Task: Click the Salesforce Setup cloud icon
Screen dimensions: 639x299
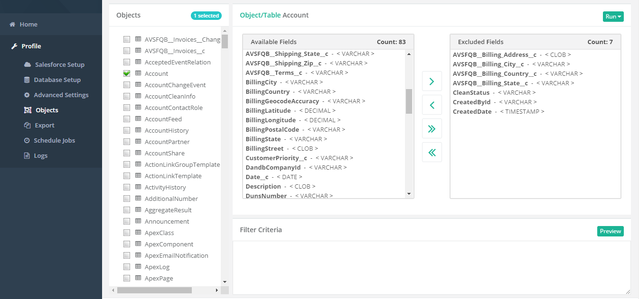Action: (x=27, y=65)
